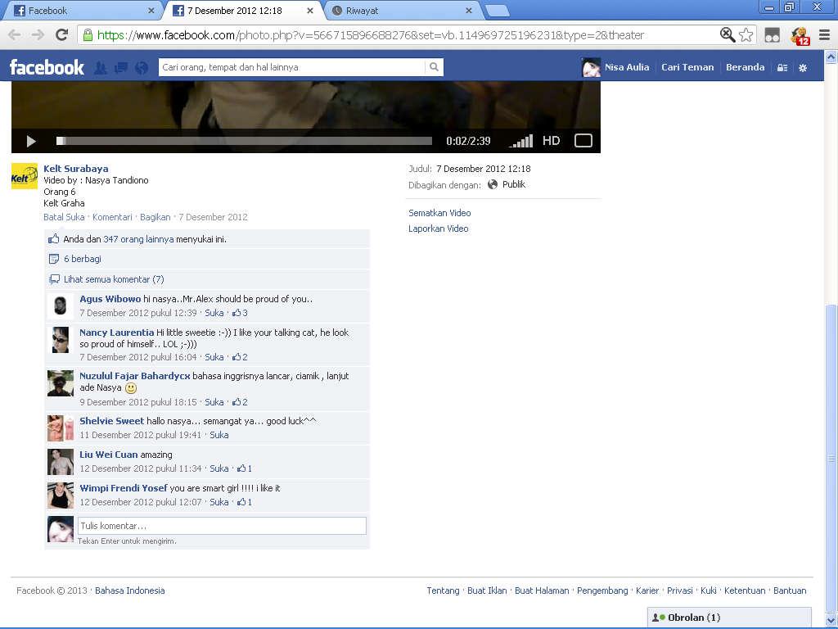Open the 6 berbagi shares link
Screen dimensions: 838x629
[83, 259]
